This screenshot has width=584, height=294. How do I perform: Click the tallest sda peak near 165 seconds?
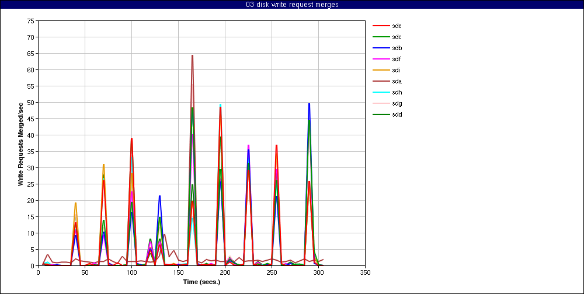point(192,55)
